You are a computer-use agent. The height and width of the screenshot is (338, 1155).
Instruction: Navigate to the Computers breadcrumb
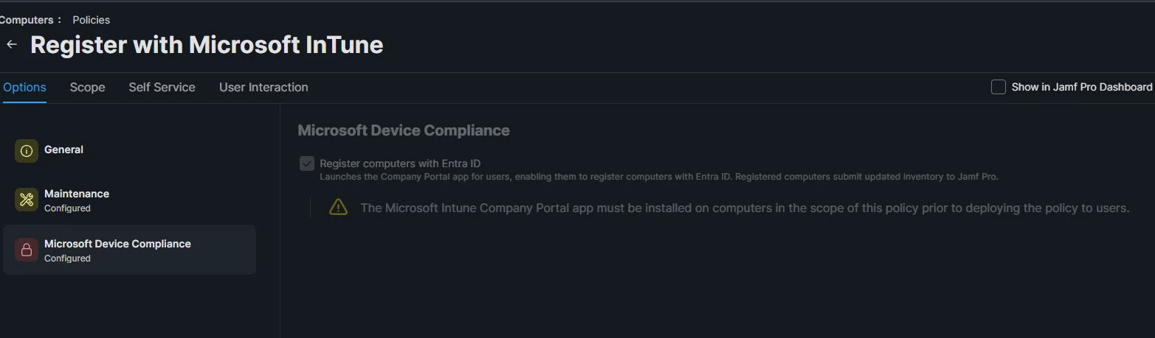pyautogui.click(x=26, y=20)
